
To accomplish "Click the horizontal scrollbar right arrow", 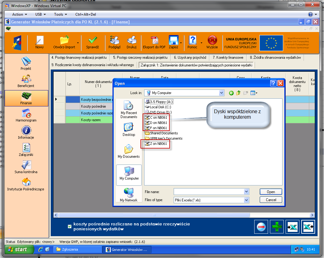I will pyautogui.click(x=312, y=215).
